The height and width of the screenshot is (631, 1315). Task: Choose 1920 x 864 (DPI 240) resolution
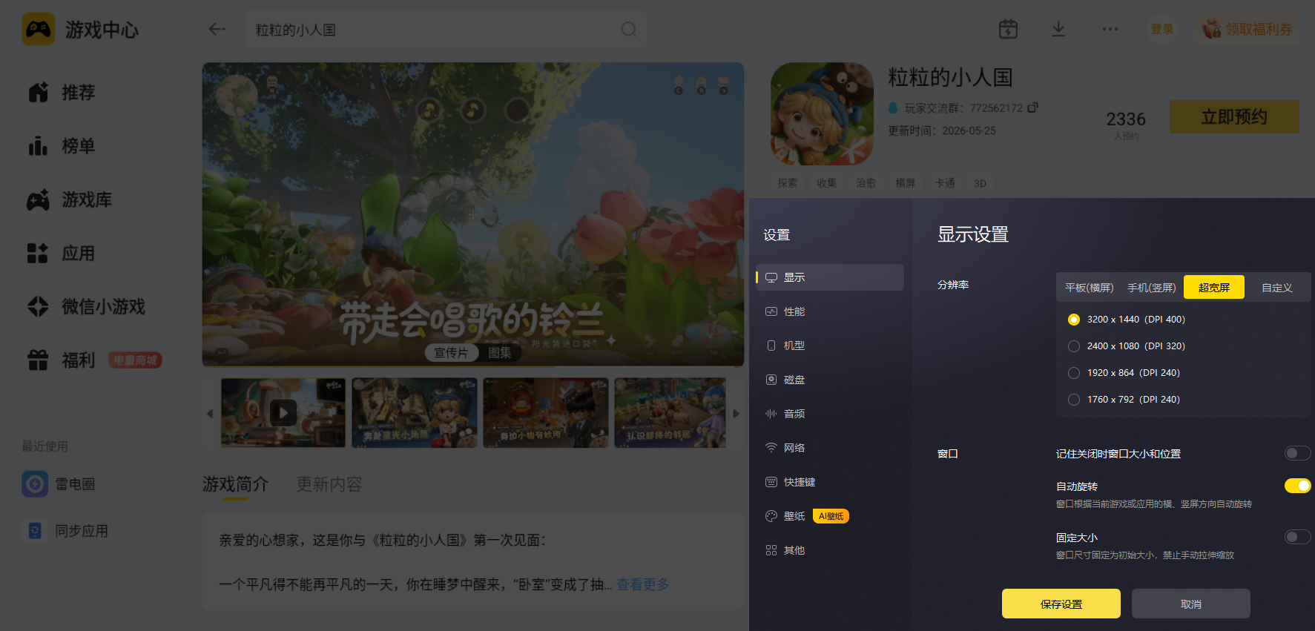[x=1074, y=373]
